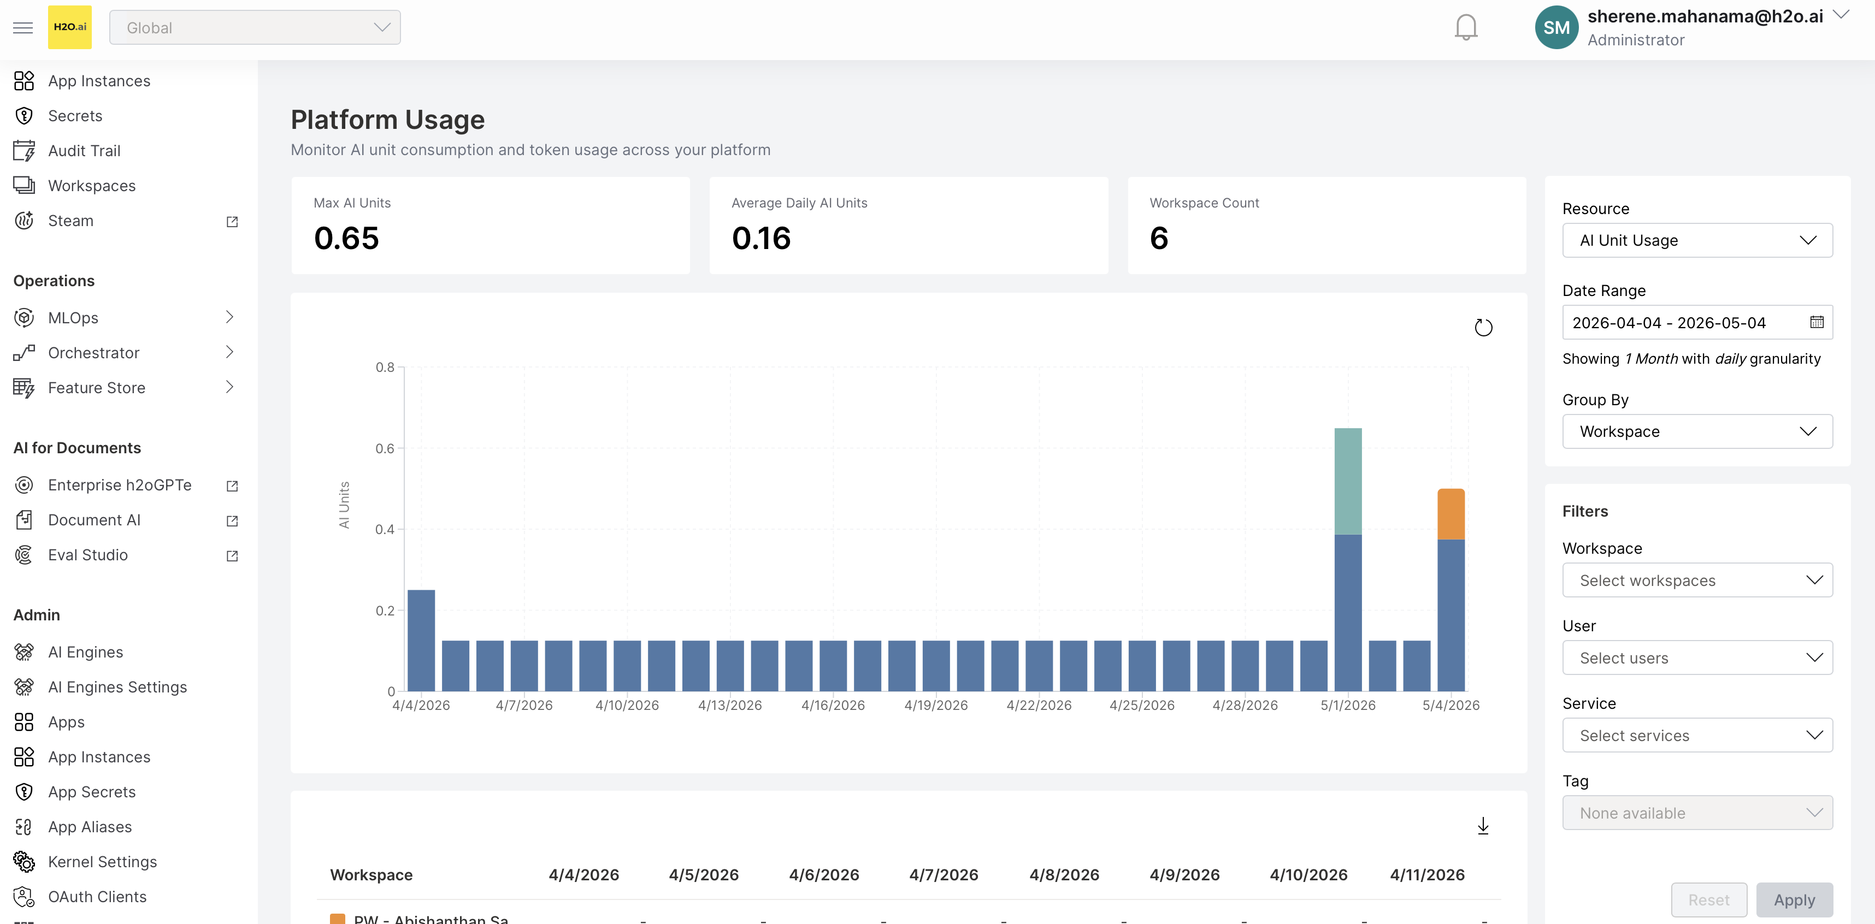Viewport: 1875px width, 924px height.
Task: Open the App Secrets admin page
Action: [92, 792]
